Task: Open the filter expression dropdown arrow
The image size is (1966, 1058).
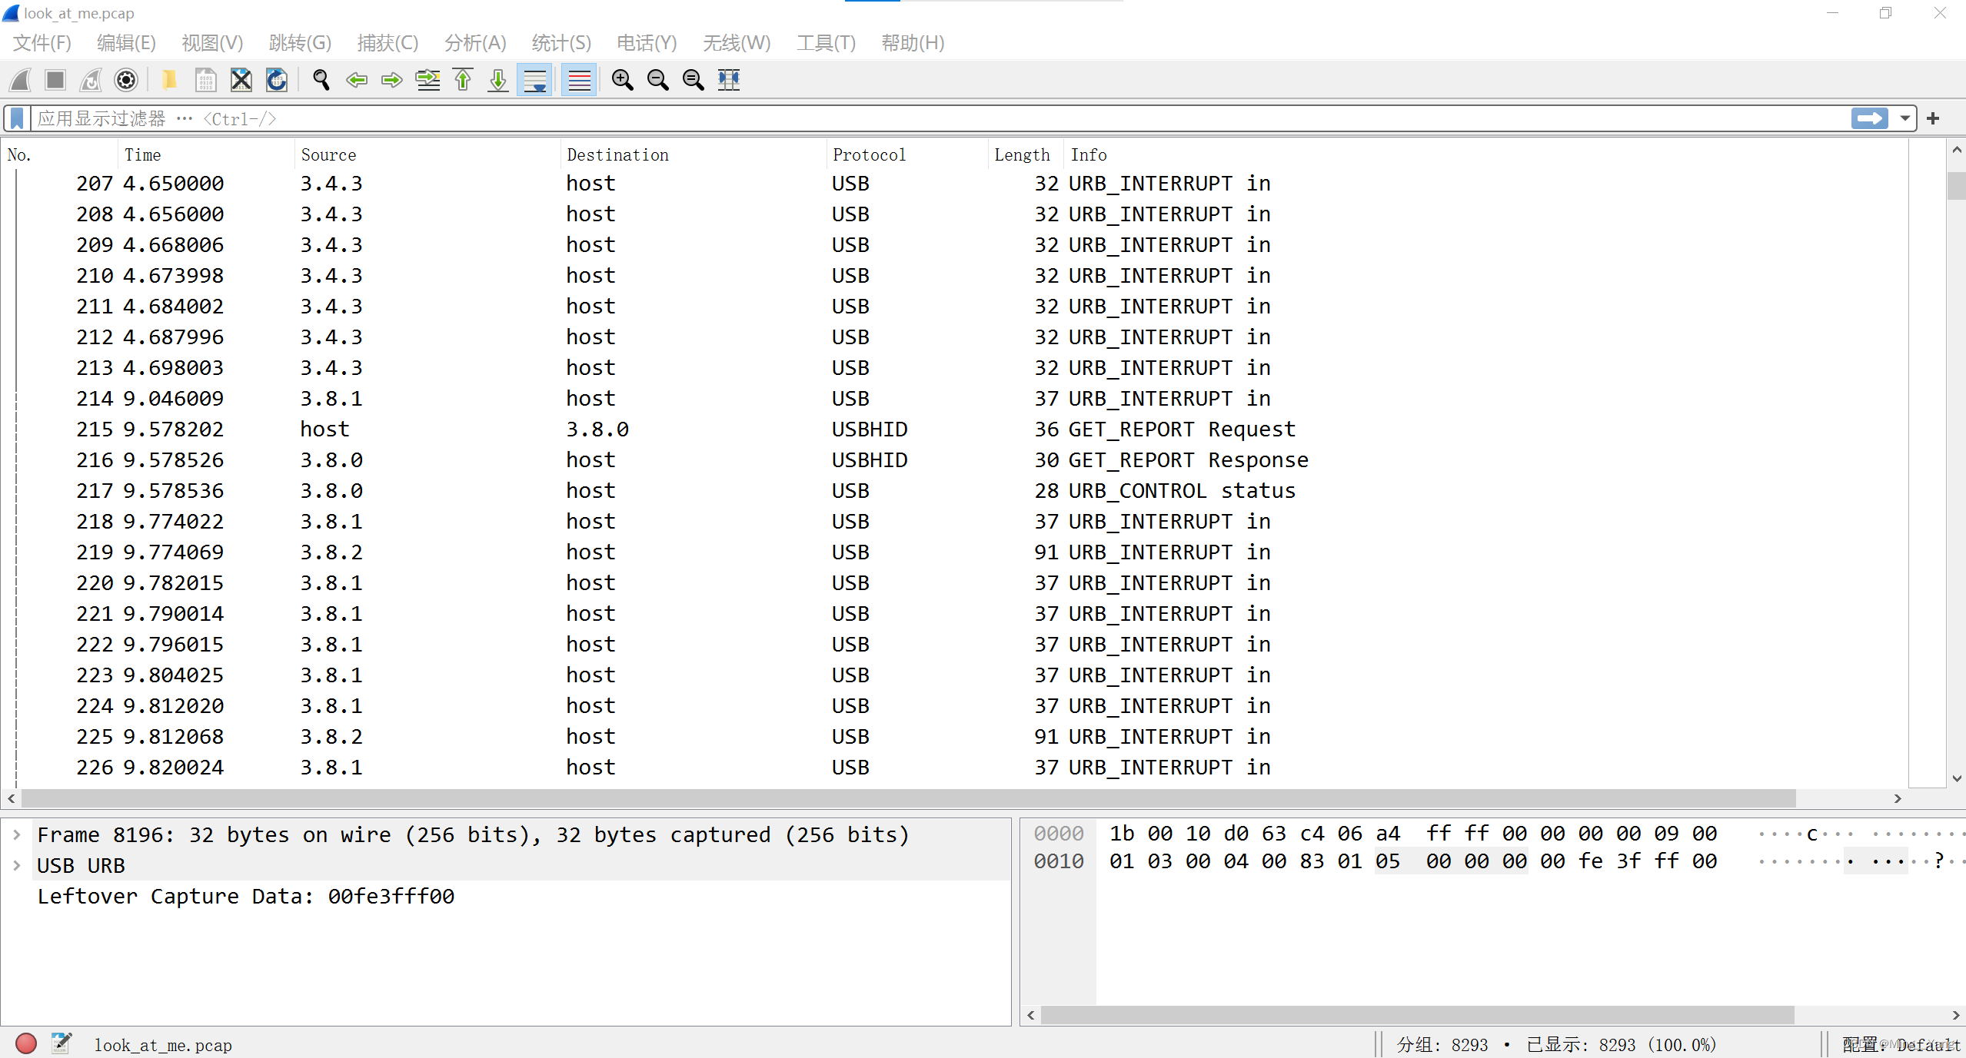Action: click(x=1906, y=118)
